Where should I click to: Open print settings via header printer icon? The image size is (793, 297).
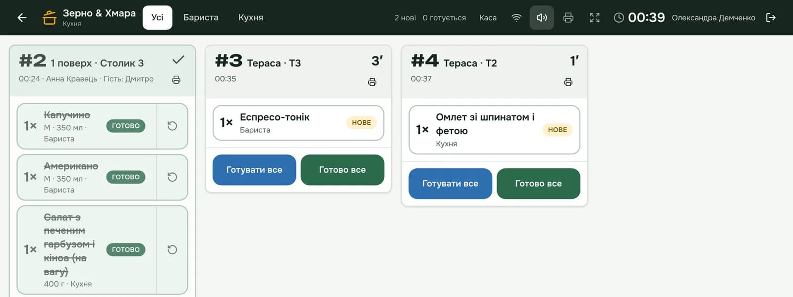[x=568, y=18]
